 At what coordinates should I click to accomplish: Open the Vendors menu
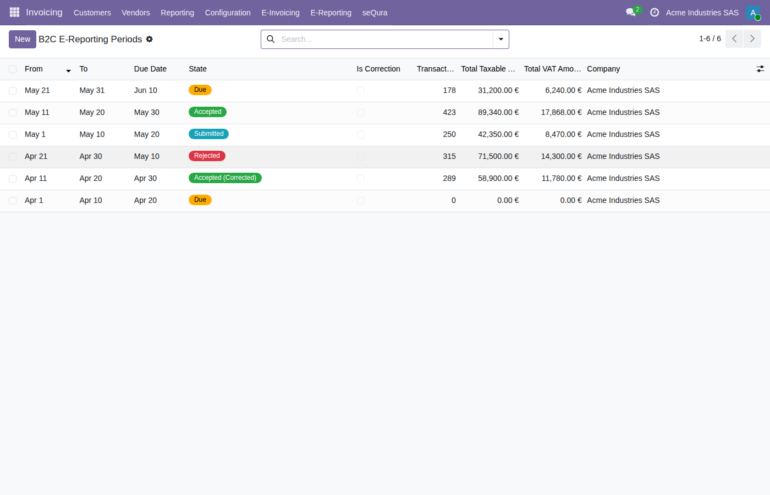[x=136, y=13]
